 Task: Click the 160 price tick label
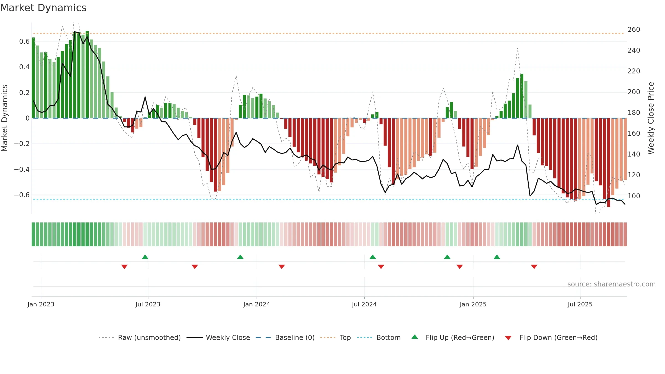coord(634,134)
